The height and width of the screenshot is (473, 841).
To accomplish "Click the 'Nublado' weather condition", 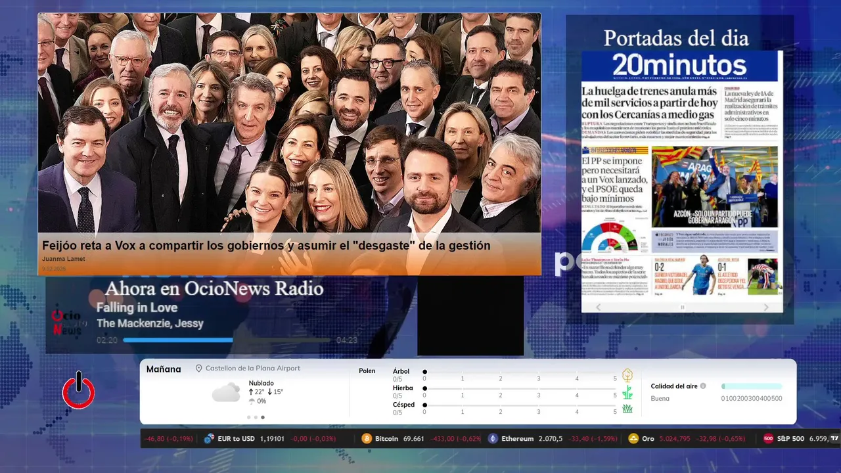I will coord(261,383).
